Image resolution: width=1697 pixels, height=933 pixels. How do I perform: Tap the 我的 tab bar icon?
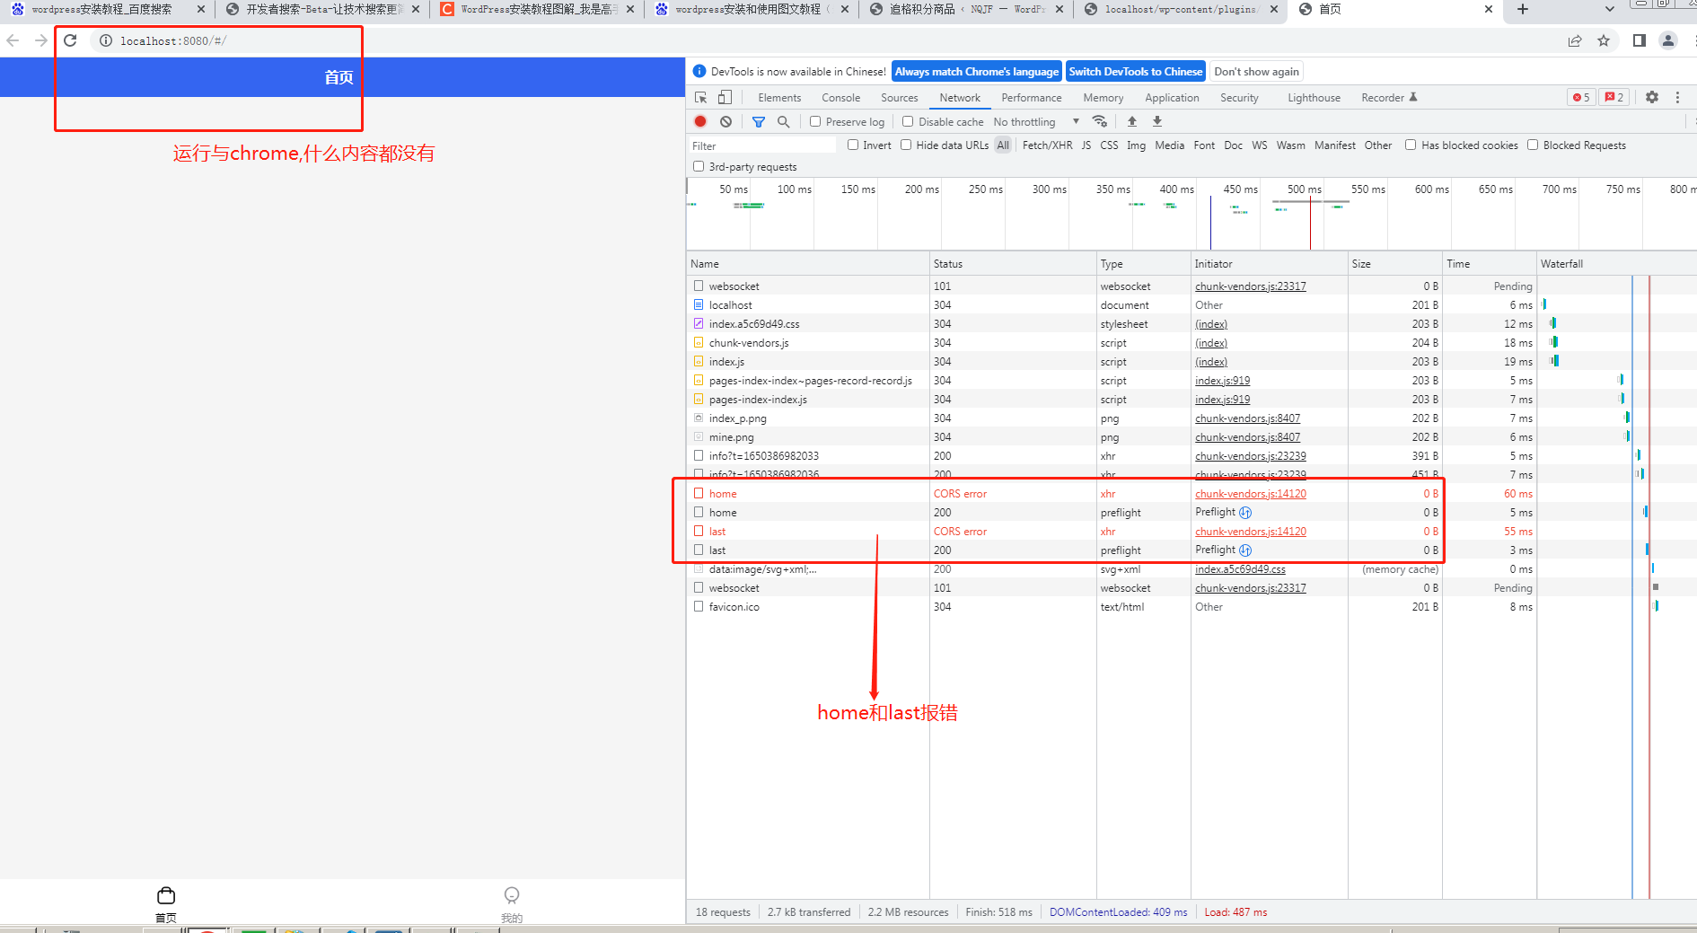[x=512, y=903]
